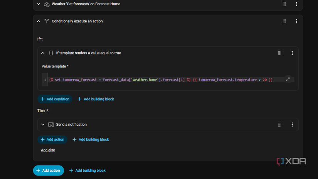Click line number 1 in code editor gutter
Screen dimensions: 318x179
pyautogui.click(x=45, y=80)
